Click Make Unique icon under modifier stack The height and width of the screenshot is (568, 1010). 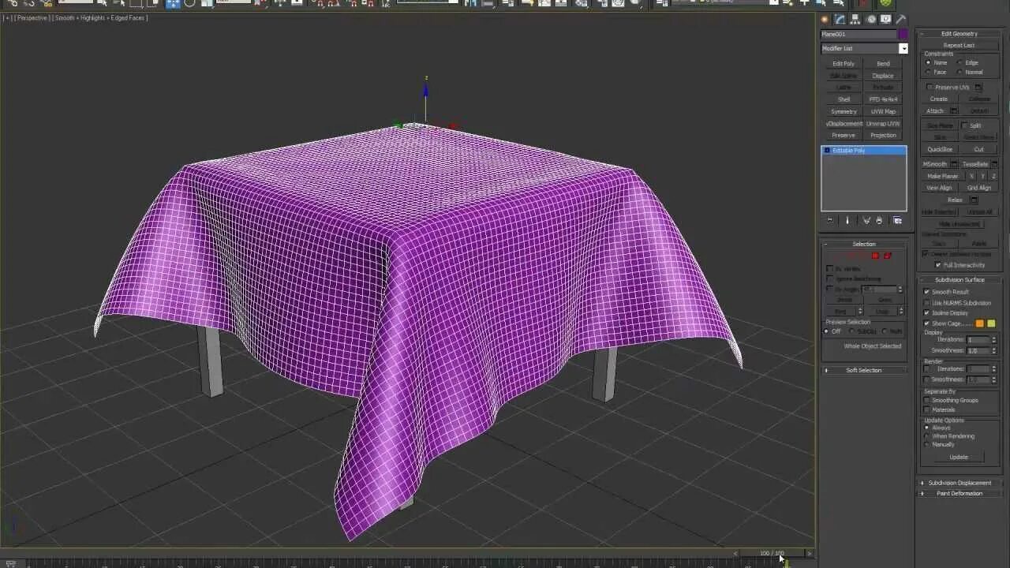[866, 221]
